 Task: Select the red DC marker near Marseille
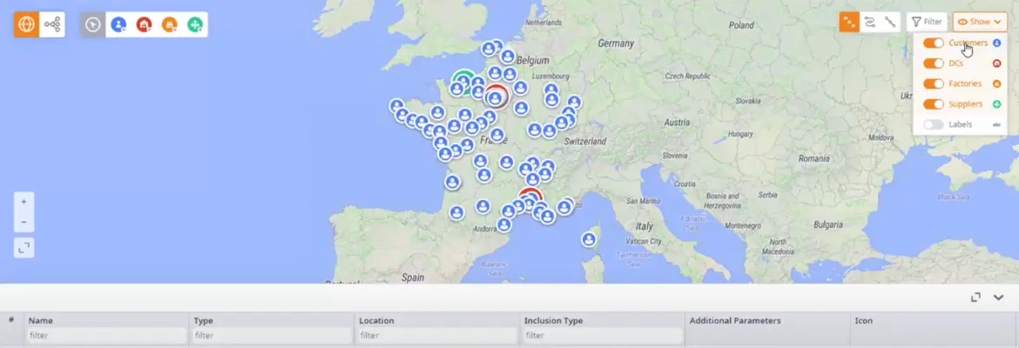(531, 198)
